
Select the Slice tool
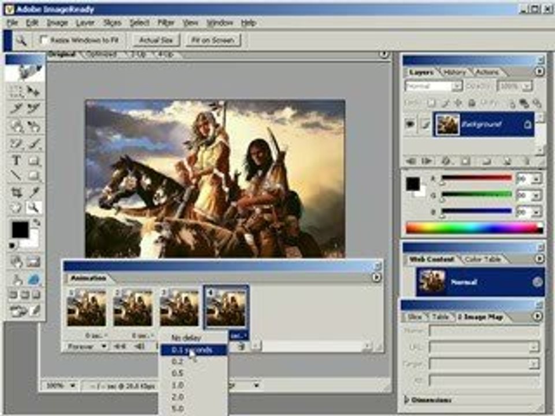point(16,109)
